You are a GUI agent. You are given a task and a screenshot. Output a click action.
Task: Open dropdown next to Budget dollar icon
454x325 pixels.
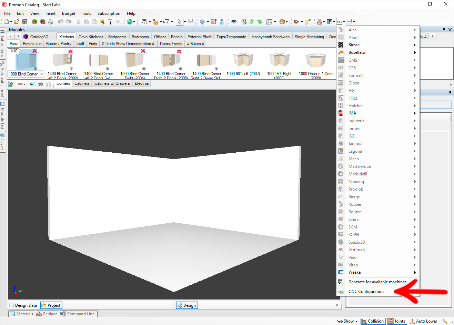pyautogui.click(x=134, y=22)
